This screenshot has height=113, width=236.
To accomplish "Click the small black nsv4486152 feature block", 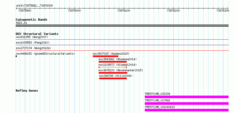I will click(x=16, y=56).
